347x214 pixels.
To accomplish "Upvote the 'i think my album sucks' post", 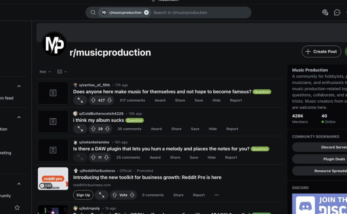I will click(93, 129).
